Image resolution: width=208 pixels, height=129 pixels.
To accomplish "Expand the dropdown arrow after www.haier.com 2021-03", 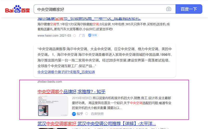I will point(75,36).
